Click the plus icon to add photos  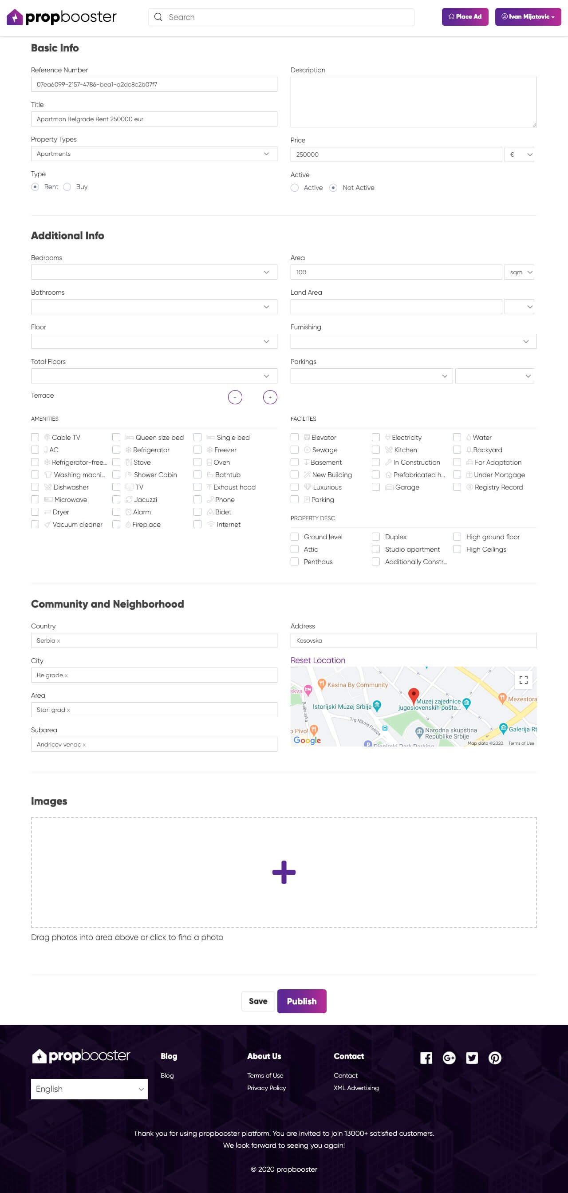point(284,872)
